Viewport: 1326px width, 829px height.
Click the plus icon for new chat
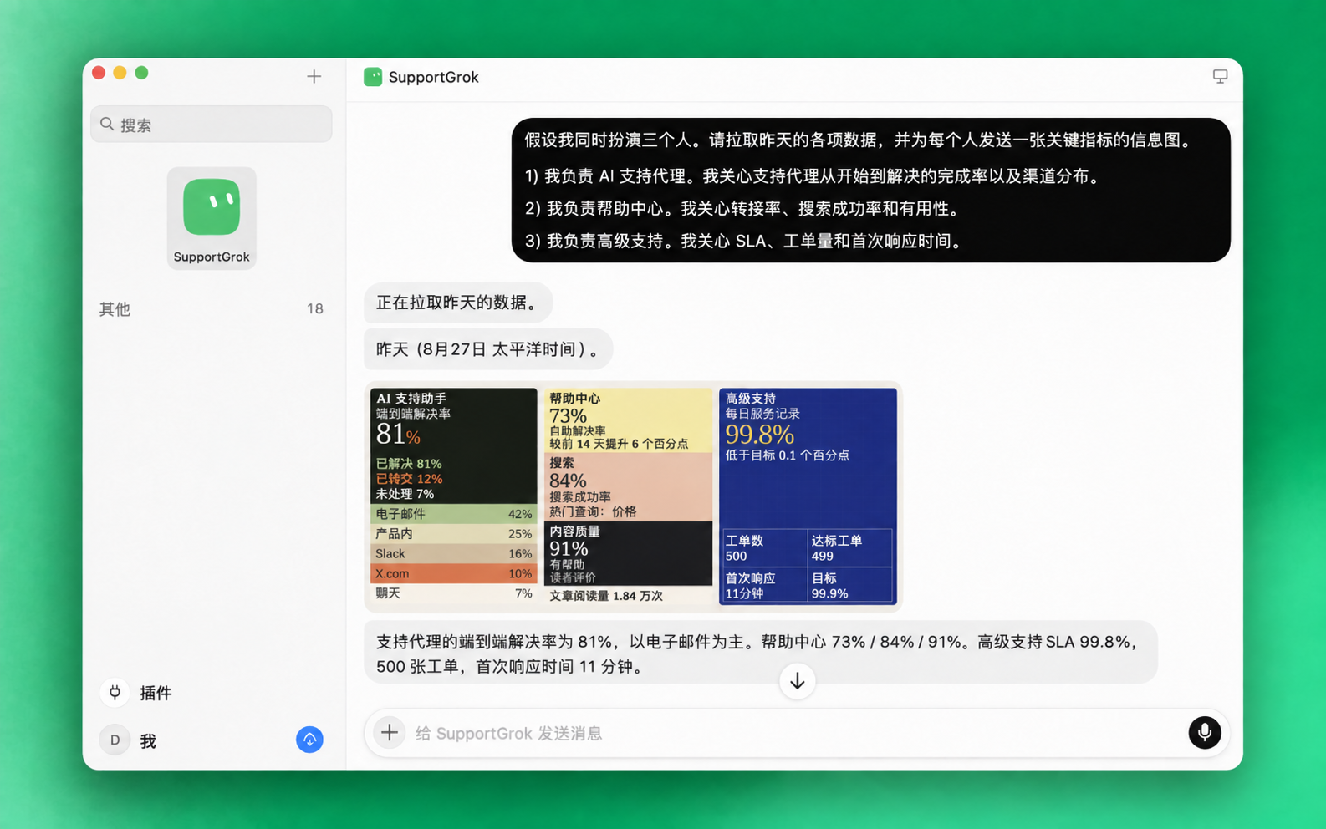pos(314,77)
